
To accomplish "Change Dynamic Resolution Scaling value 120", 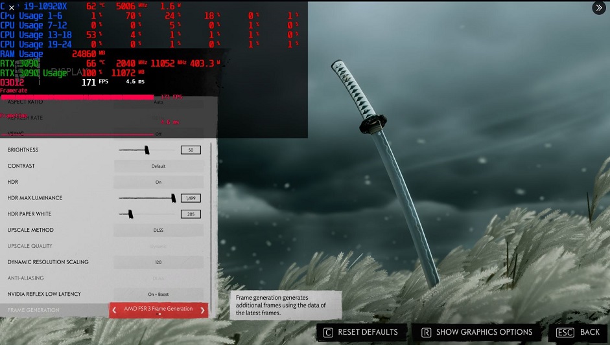I will (158, 262).
